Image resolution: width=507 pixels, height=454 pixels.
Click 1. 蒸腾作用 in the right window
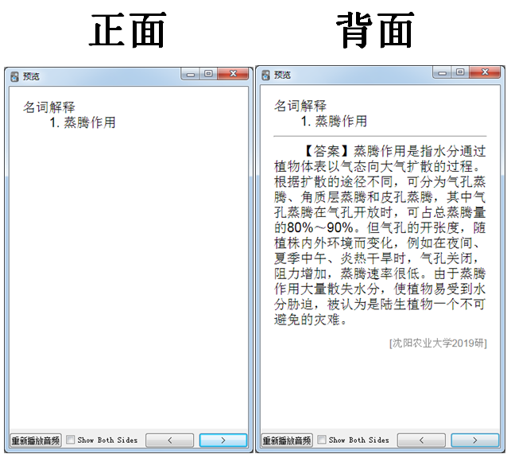[x=334, y=122]
